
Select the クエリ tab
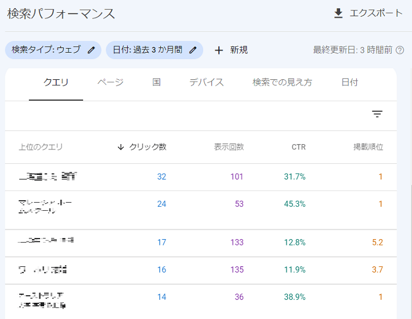[x=56, y=82]
